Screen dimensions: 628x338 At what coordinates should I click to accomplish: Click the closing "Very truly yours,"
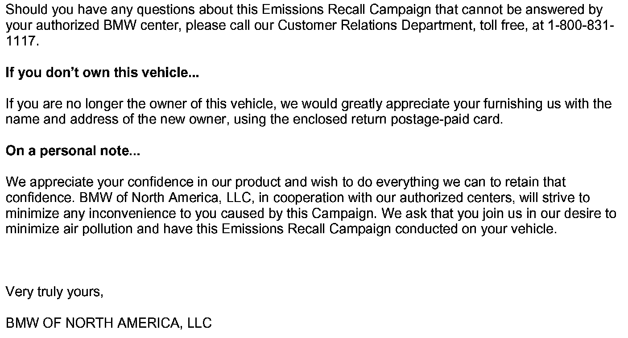[x=54, y=292]
